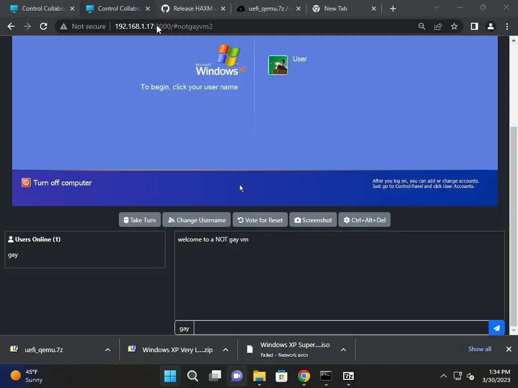Expand options for uefi_qemu.7z download
The height and width of the screenshot is (388, 518).
click(108, 350)
